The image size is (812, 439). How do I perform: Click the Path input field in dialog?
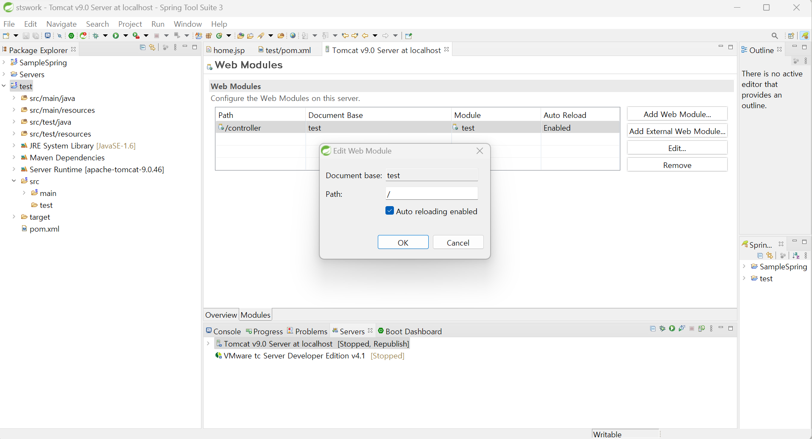pyautogui.click(x=432, y=193)
